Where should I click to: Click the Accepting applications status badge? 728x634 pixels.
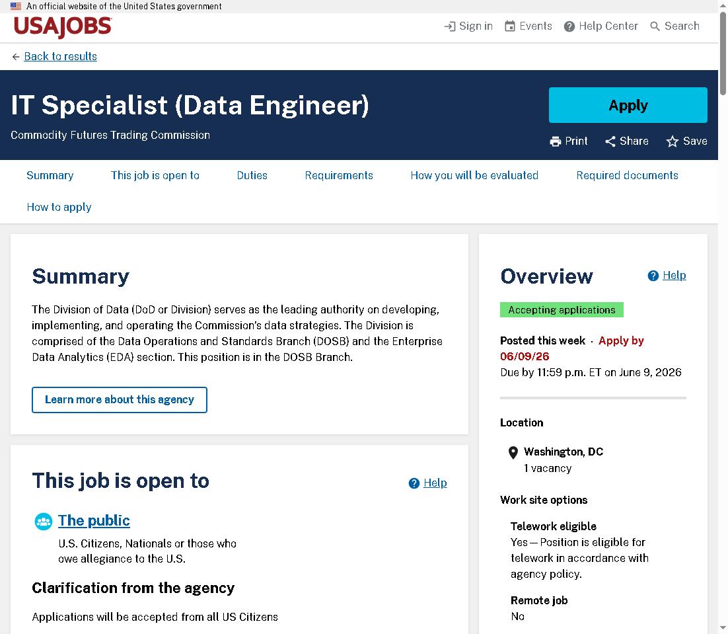click(x=562, y=310)
